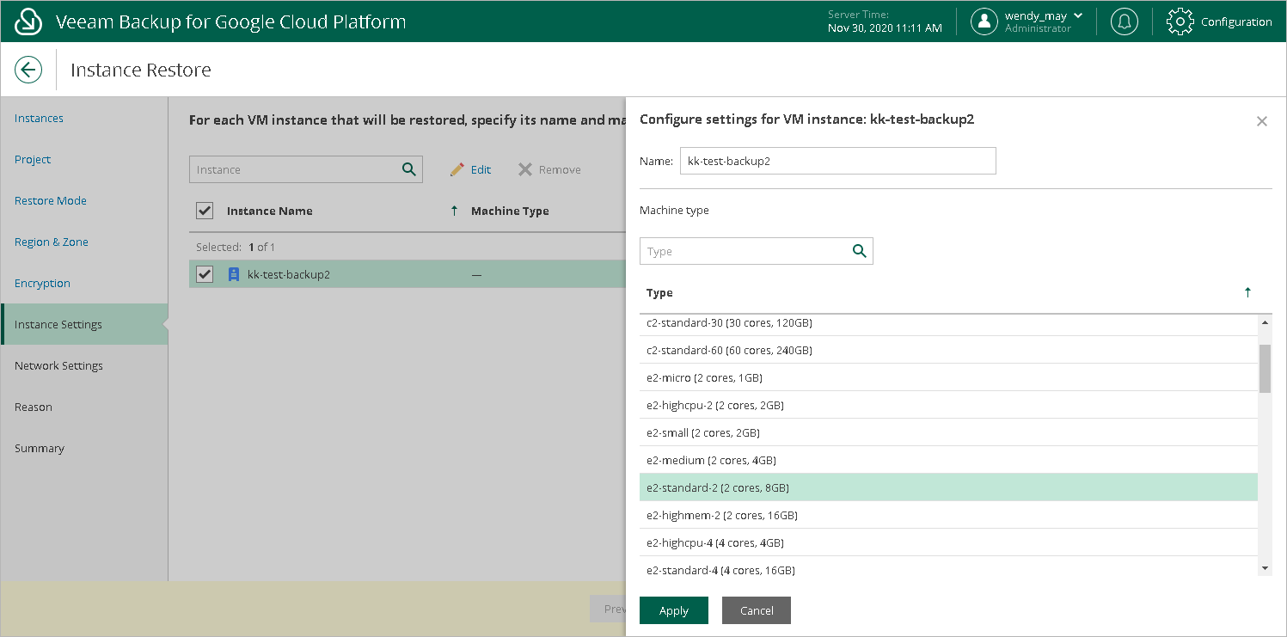The image size is (1287, 637).
Task: Click the Type column sort arrow
Action: [x=1247, y=292]
